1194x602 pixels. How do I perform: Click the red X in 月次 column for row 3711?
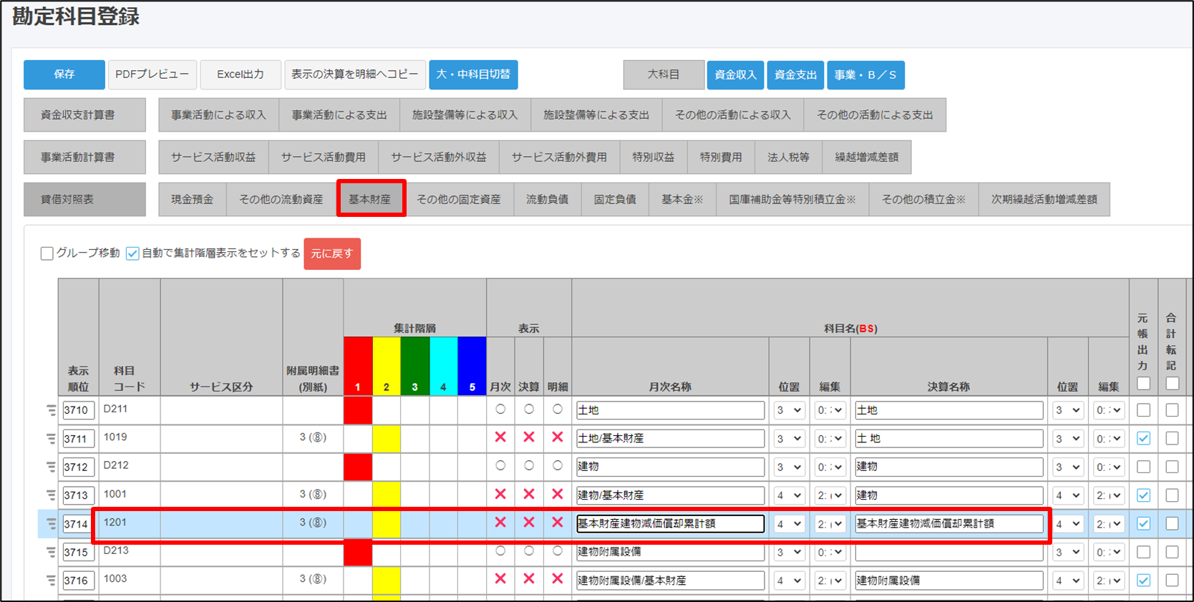(500, 437)
